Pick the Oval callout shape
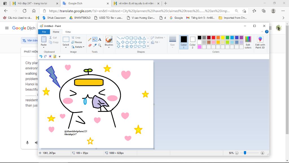The image size is (289, 163). click(140, 46)
